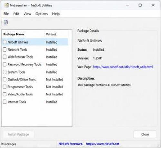Select the Network Tools row name

pyautogui.click(x=17, y=50)
